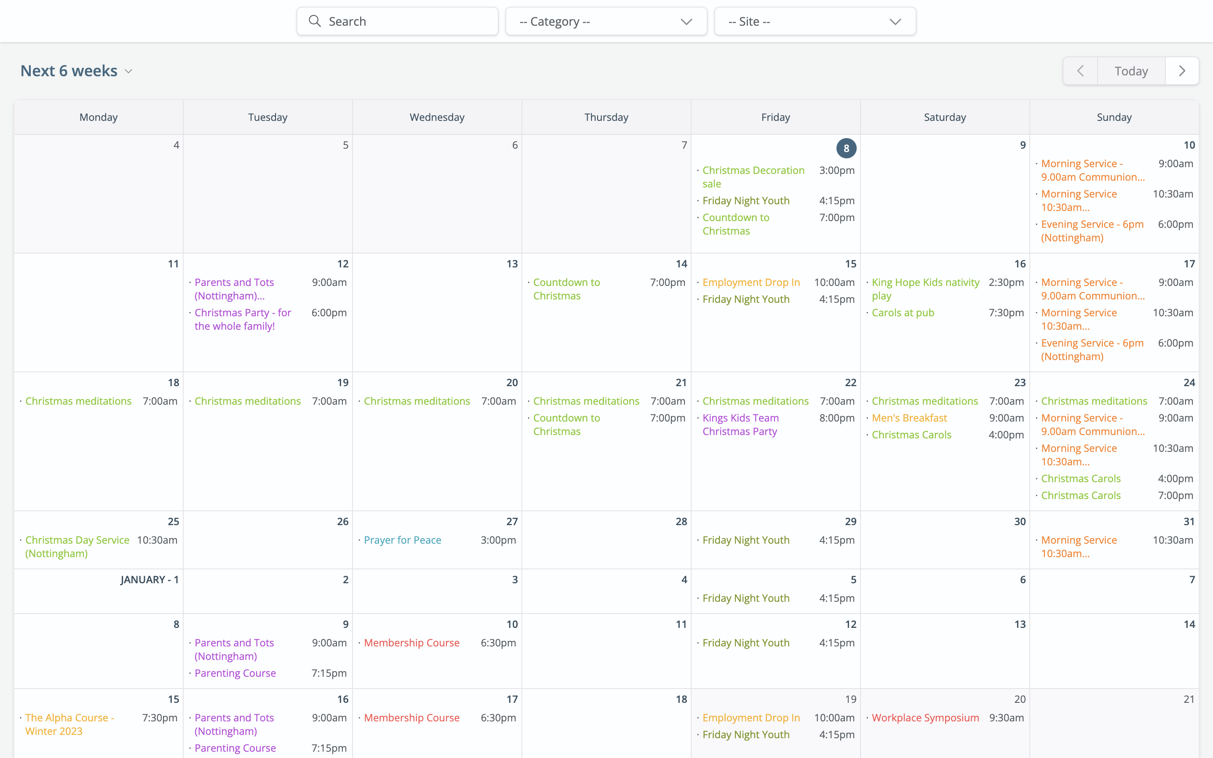Open the Category dropdown
This screenshot has height=758, width=1213.
[606, 21]
